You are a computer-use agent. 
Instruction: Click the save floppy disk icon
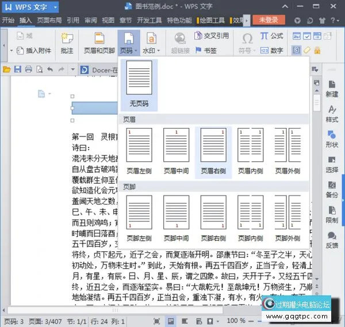point(18,69)
